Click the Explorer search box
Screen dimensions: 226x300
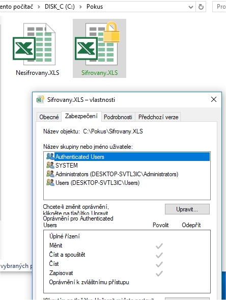pyautogui.click(x=219, y=7)
